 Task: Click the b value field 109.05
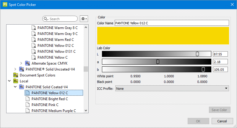220,70
